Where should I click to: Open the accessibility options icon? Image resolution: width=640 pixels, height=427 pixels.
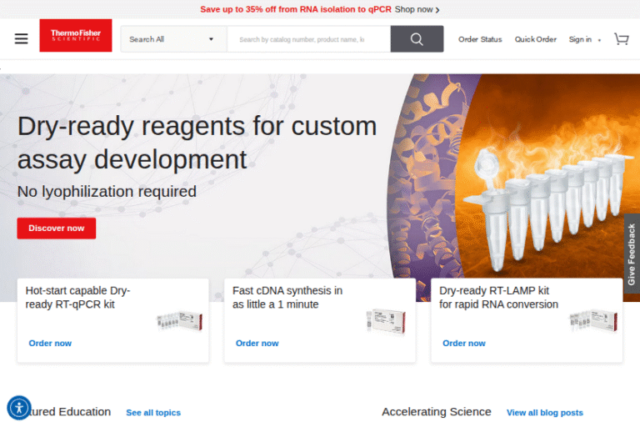click(x=18, y=407)
